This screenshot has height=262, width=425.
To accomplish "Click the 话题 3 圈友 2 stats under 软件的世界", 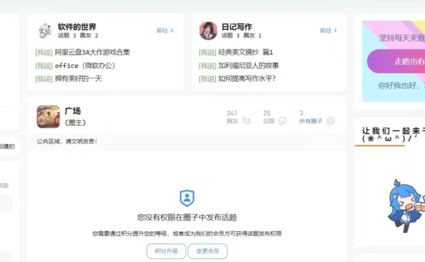I will (78, 35).
